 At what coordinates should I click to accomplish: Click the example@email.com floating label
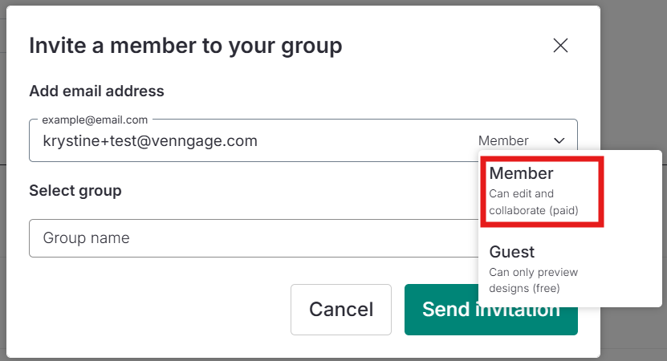click(x=95, y=120)
